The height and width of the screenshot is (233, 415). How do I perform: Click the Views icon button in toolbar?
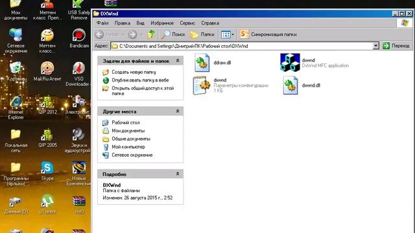(226, 34)
